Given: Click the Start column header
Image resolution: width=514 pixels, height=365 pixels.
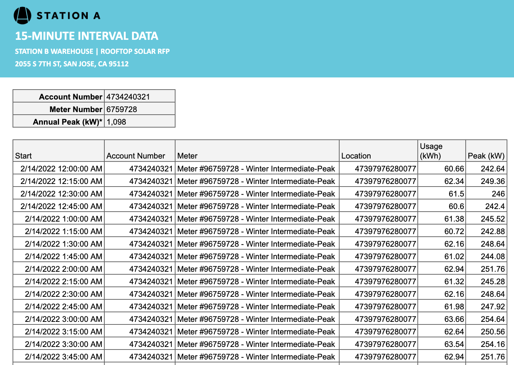Looking at the screenshot, I should (59, 156).
